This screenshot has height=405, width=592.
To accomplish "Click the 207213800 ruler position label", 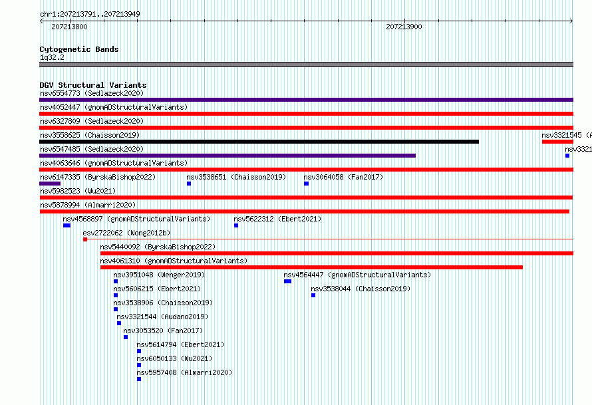I will pyautogui.click(x=69, y=27).
